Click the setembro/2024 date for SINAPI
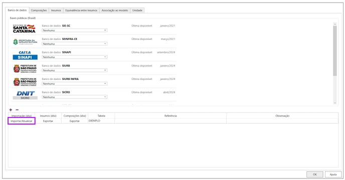 click(x=166, y=52)
